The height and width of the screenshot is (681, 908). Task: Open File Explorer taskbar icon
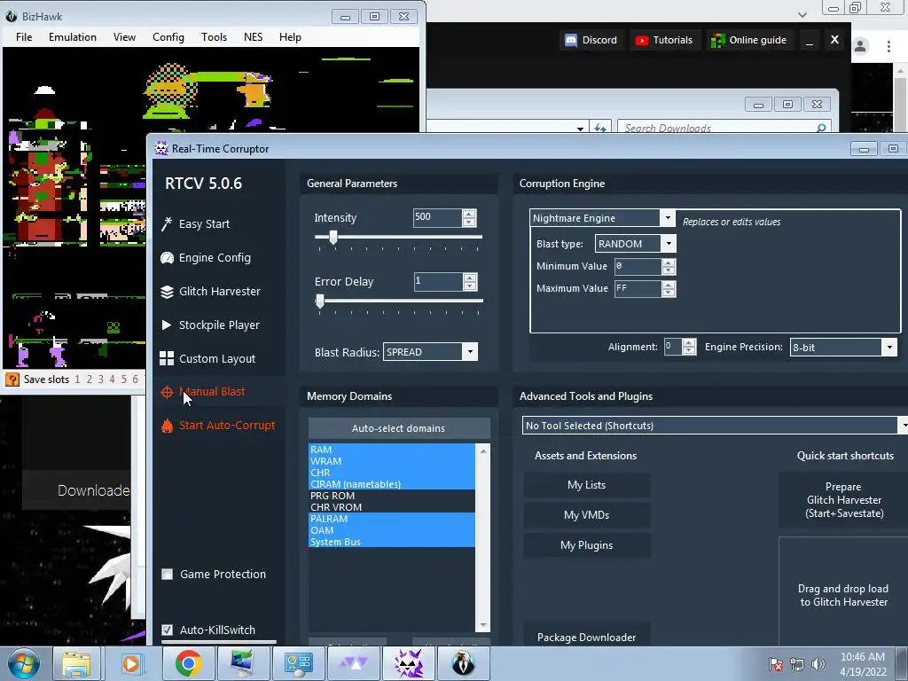click(76, 663)
